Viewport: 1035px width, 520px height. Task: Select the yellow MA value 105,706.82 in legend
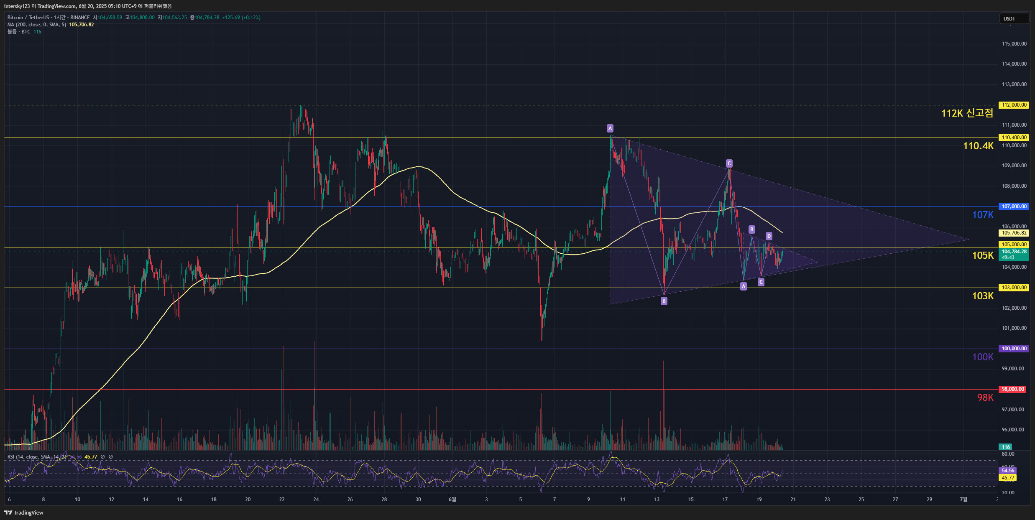point(82,25)
